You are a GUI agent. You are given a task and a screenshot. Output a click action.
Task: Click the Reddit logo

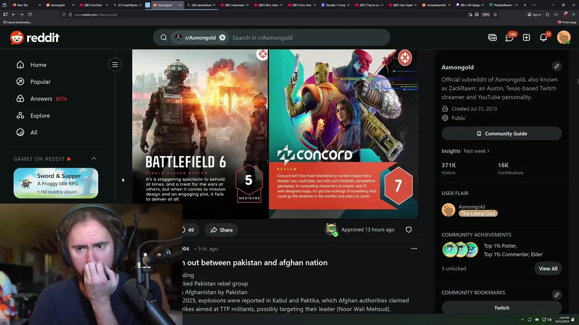(35, 37)
